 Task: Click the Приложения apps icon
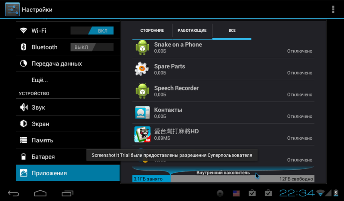24,173
